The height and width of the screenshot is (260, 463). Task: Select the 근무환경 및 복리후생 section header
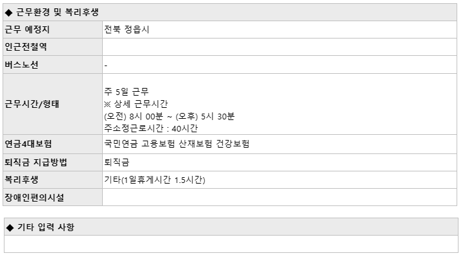pyautogui.click(x=230, y=12)
